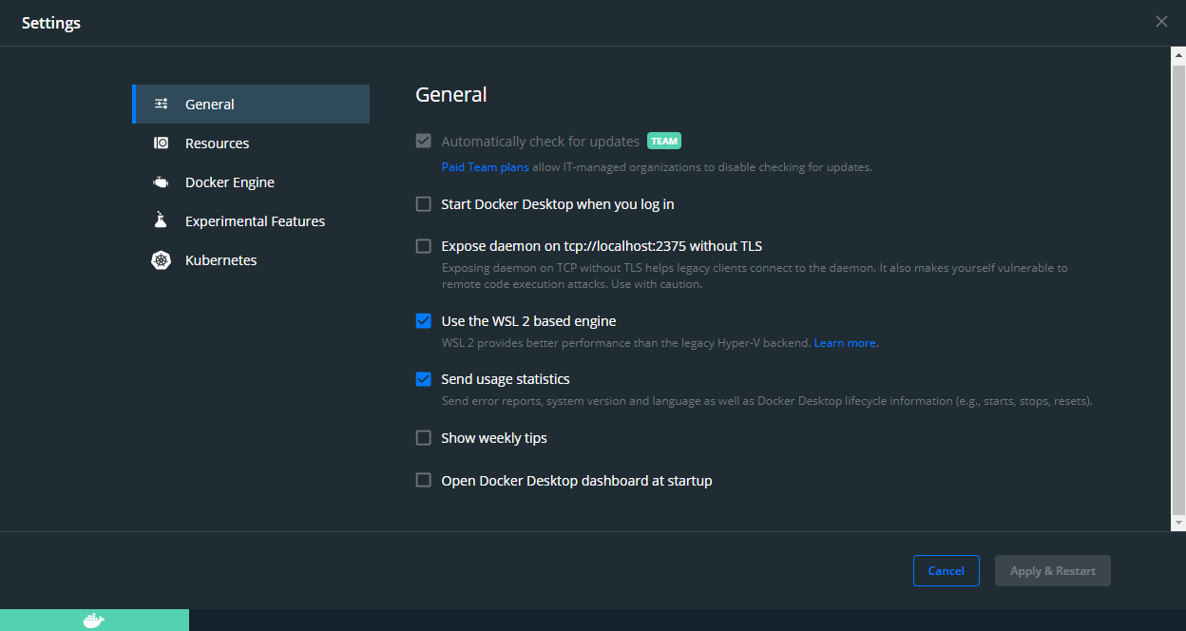Click the Docker Engine whale icon

click(162, 182)
